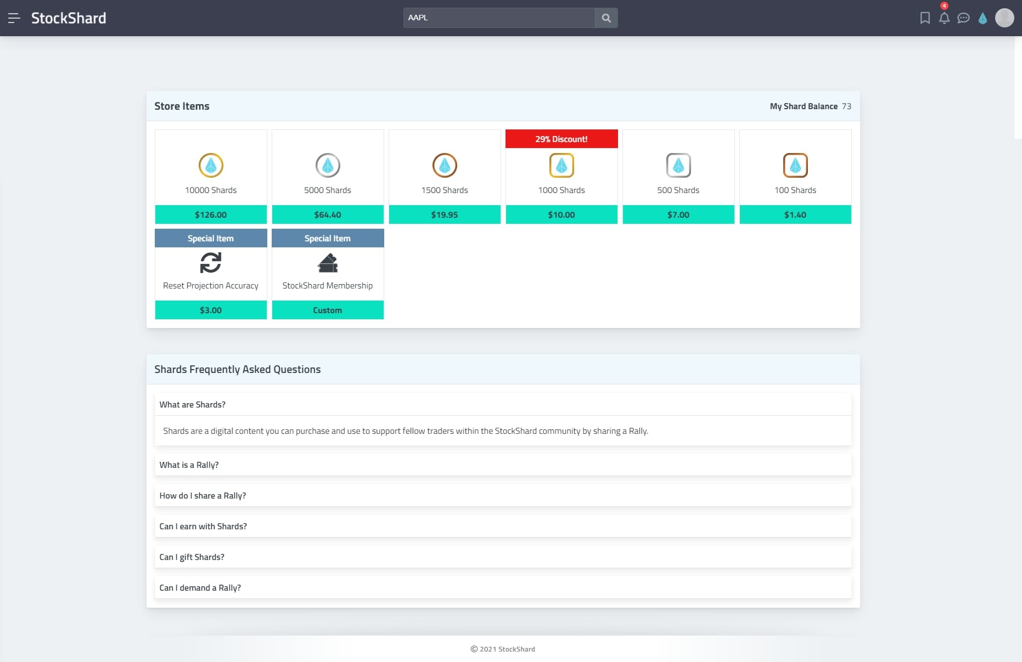The width and height of the screenshot is (1022, 662).
Task: Select the 1000 Shards icon
Action: tap(561, 165)
